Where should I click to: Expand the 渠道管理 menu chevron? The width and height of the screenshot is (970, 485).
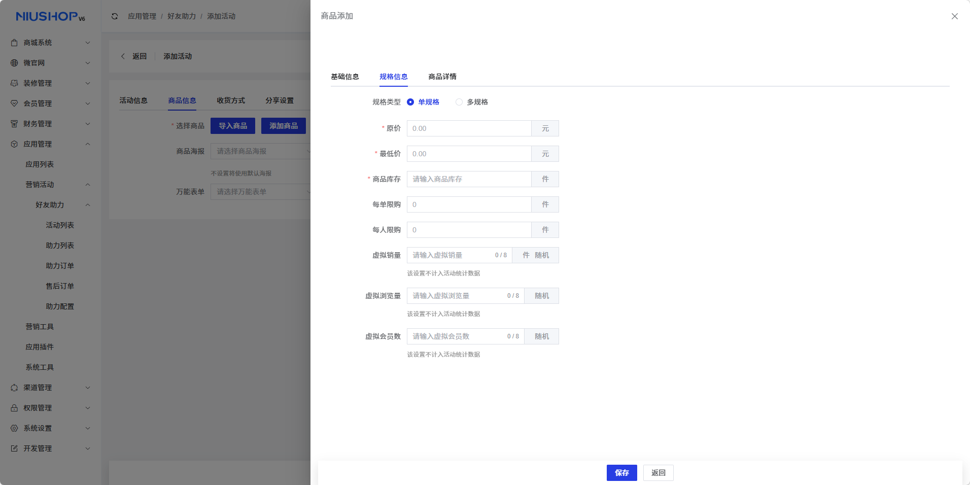coord(88,388)
